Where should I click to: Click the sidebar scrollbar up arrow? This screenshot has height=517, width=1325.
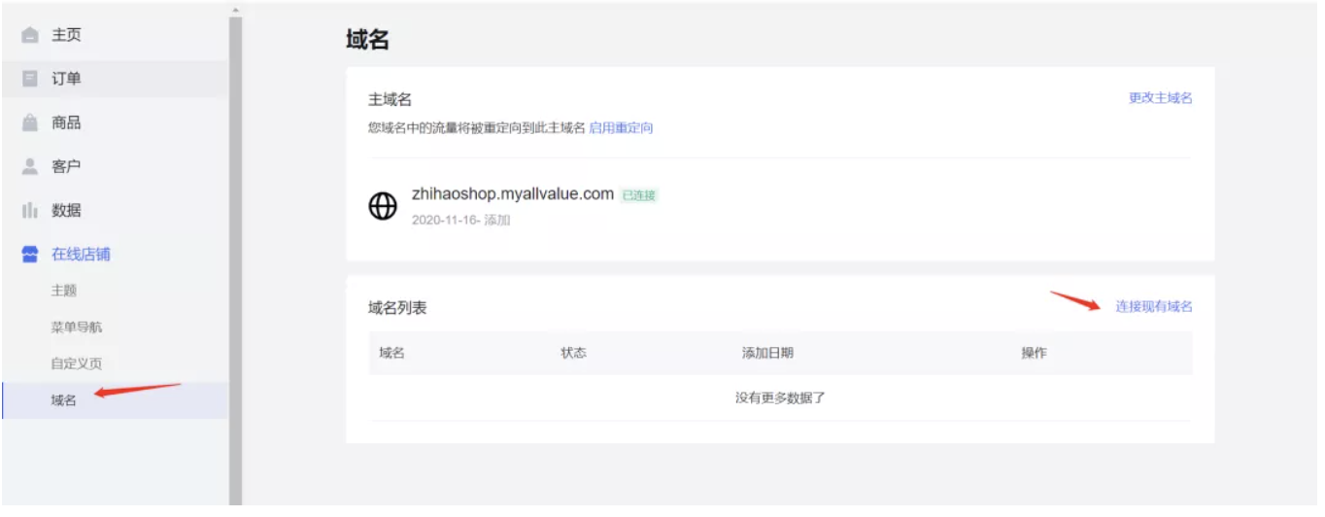point(235,10)
